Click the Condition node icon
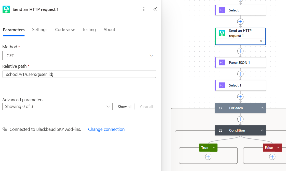Viewport: 286px width, 171px height. [220, 130]
